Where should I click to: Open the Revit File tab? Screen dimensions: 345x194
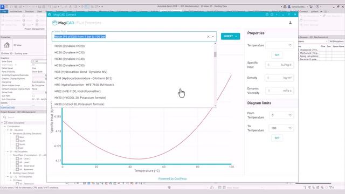click(4, 11)
